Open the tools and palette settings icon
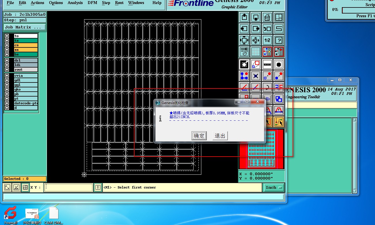Viewport: 375px width, 225px height. [x=244, y=52]
